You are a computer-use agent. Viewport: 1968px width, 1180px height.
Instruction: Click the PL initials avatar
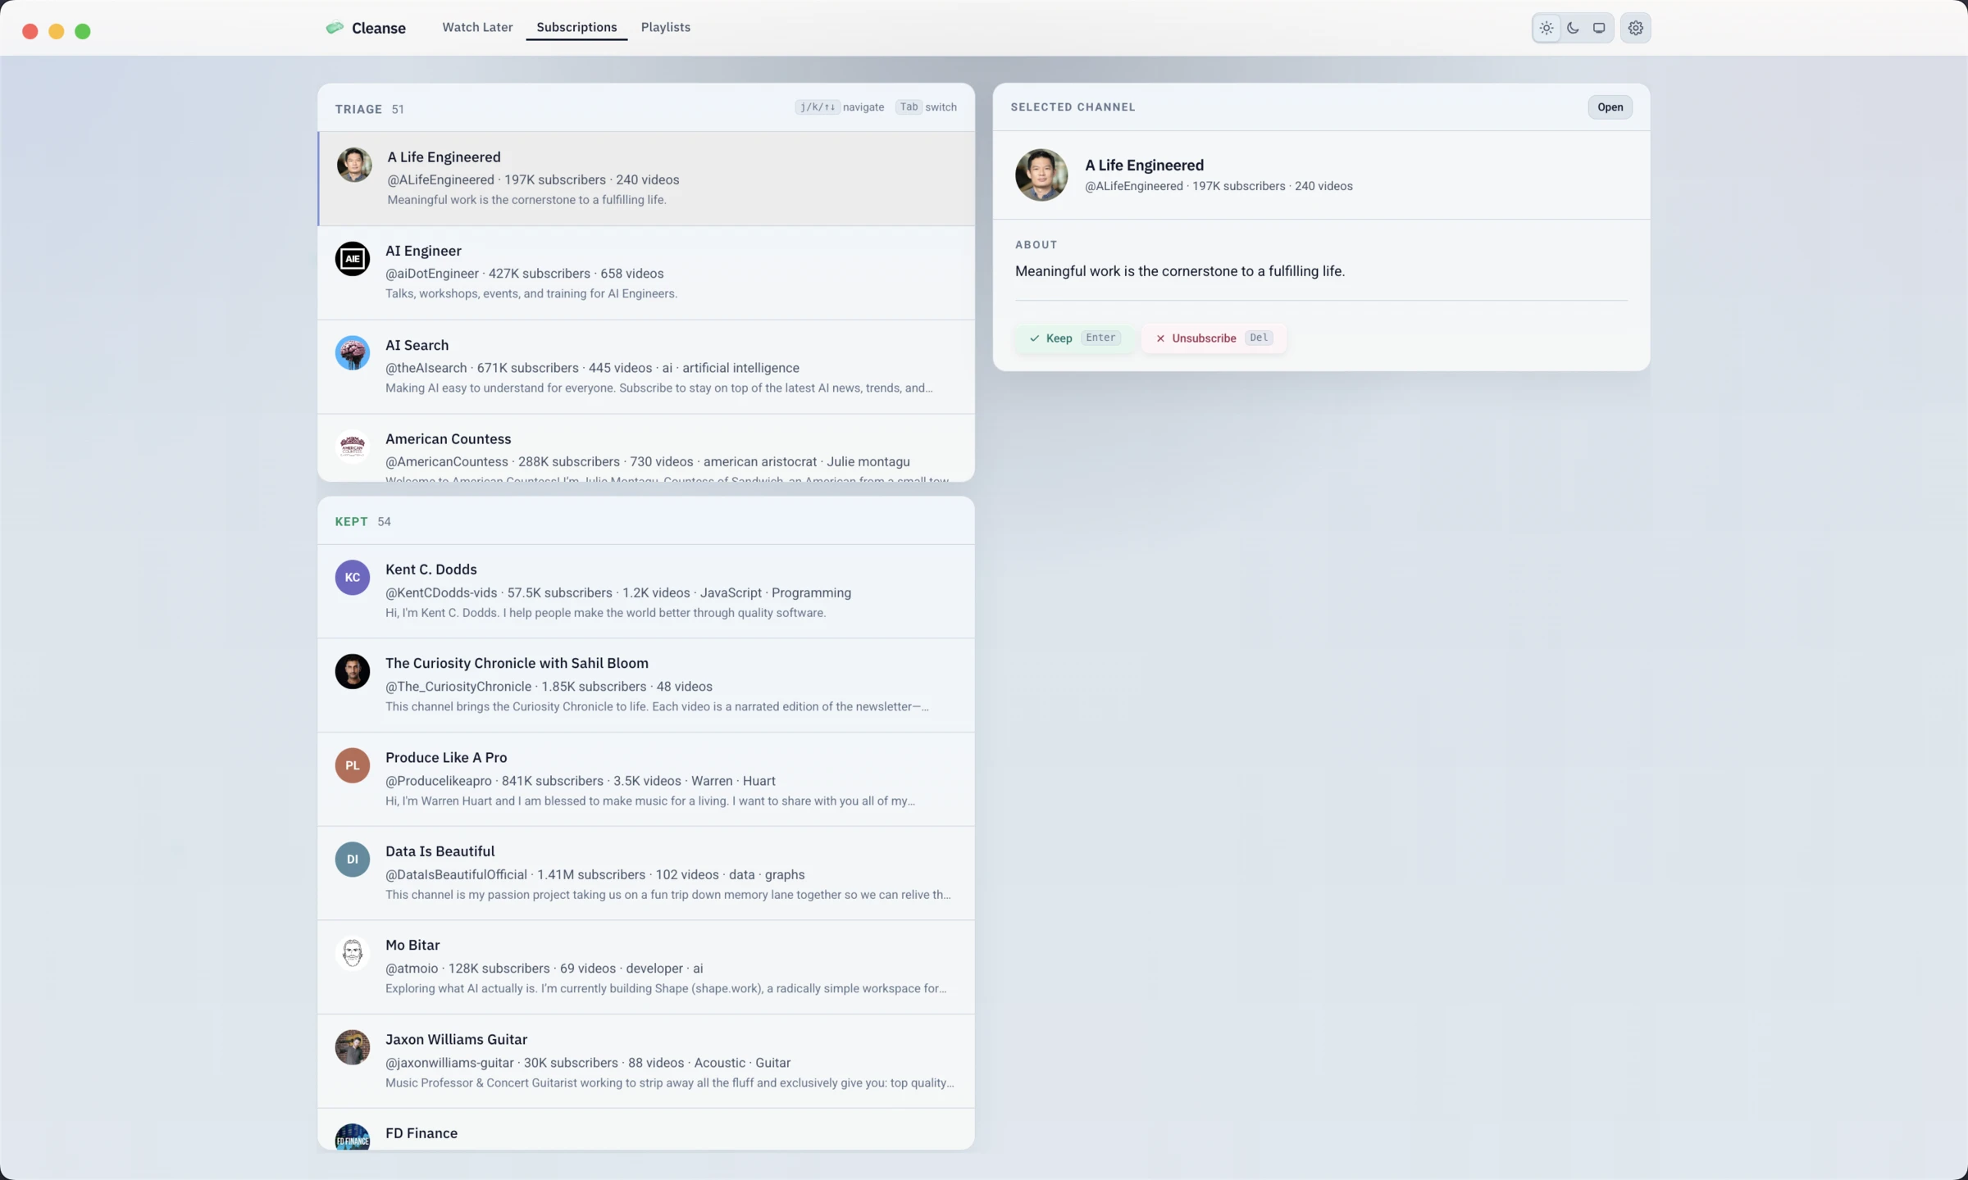pyautogui.click(x=353, y=765)
